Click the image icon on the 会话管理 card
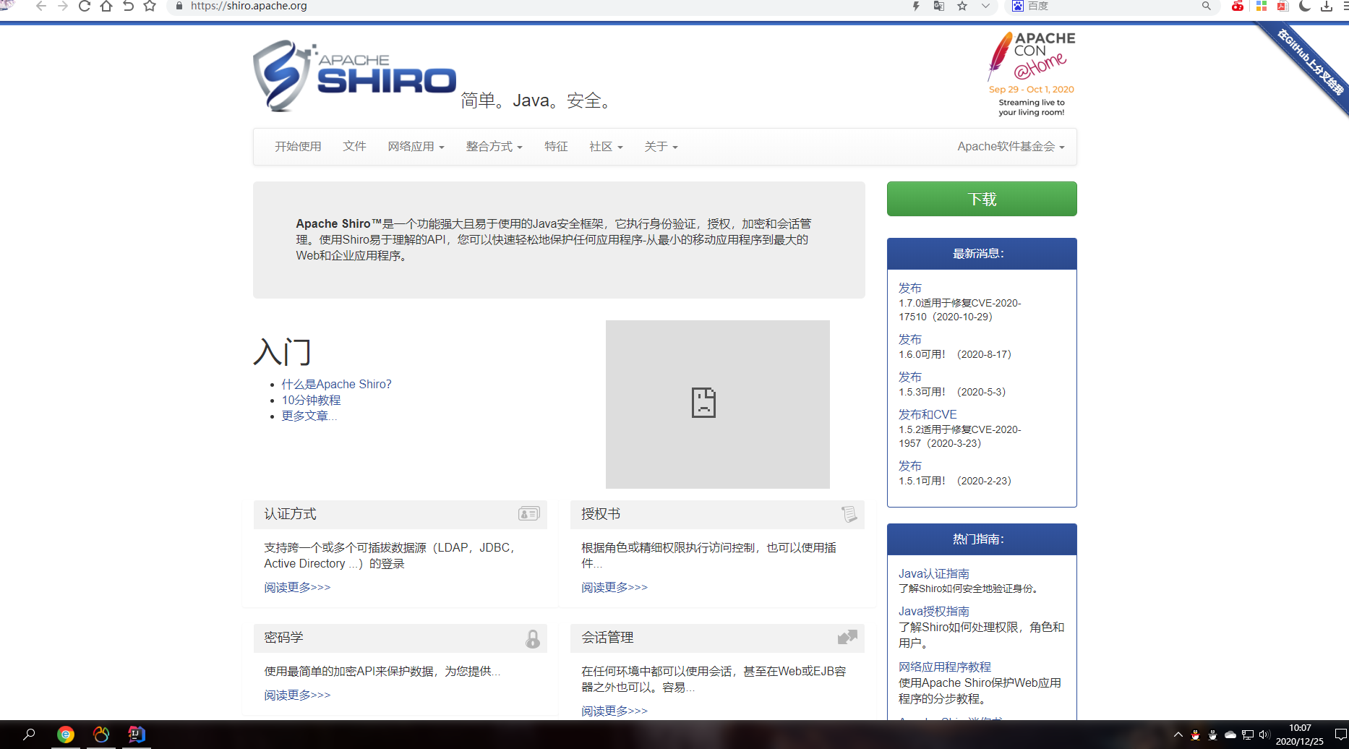Screen dimensions: 1349x749 (846, 638)
